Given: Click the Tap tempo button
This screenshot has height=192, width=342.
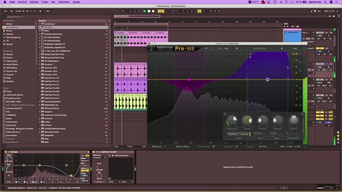Looking at the screenshot, I should point(12,11).
